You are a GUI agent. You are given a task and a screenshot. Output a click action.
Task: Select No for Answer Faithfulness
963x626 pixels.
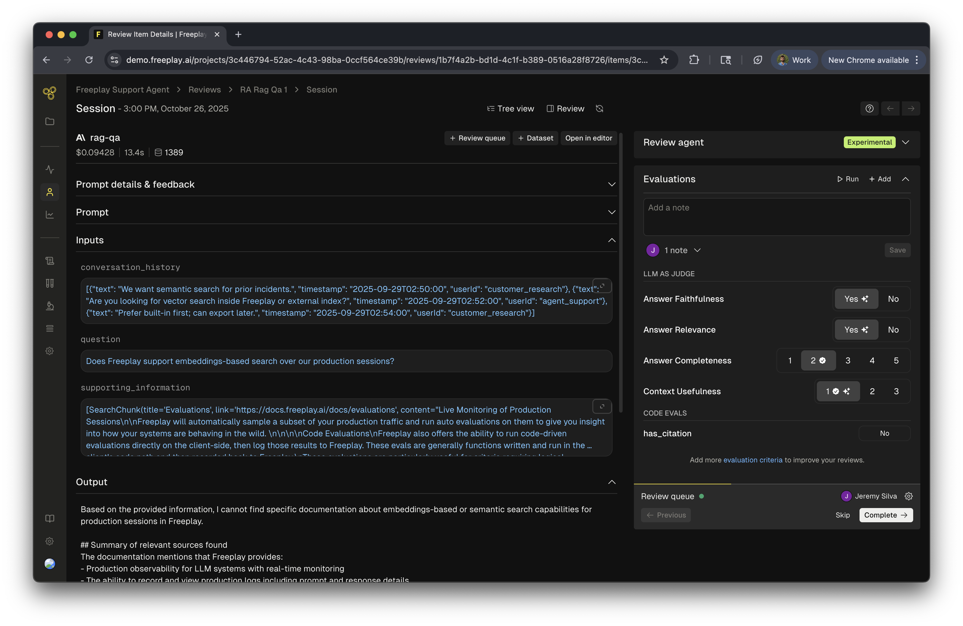click(893, 299)
